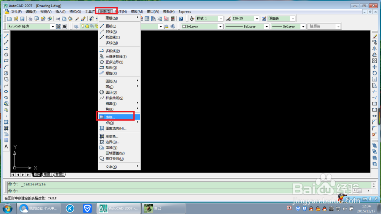
Task: Click the Workspace settings gear icon
Action: coord(58,27)
